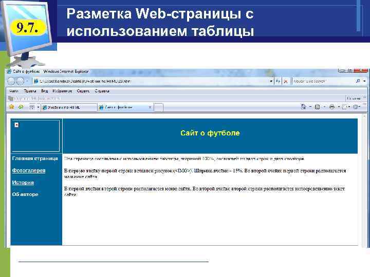
Task: Click the Page toolbar icon
Action: point(344,107)
